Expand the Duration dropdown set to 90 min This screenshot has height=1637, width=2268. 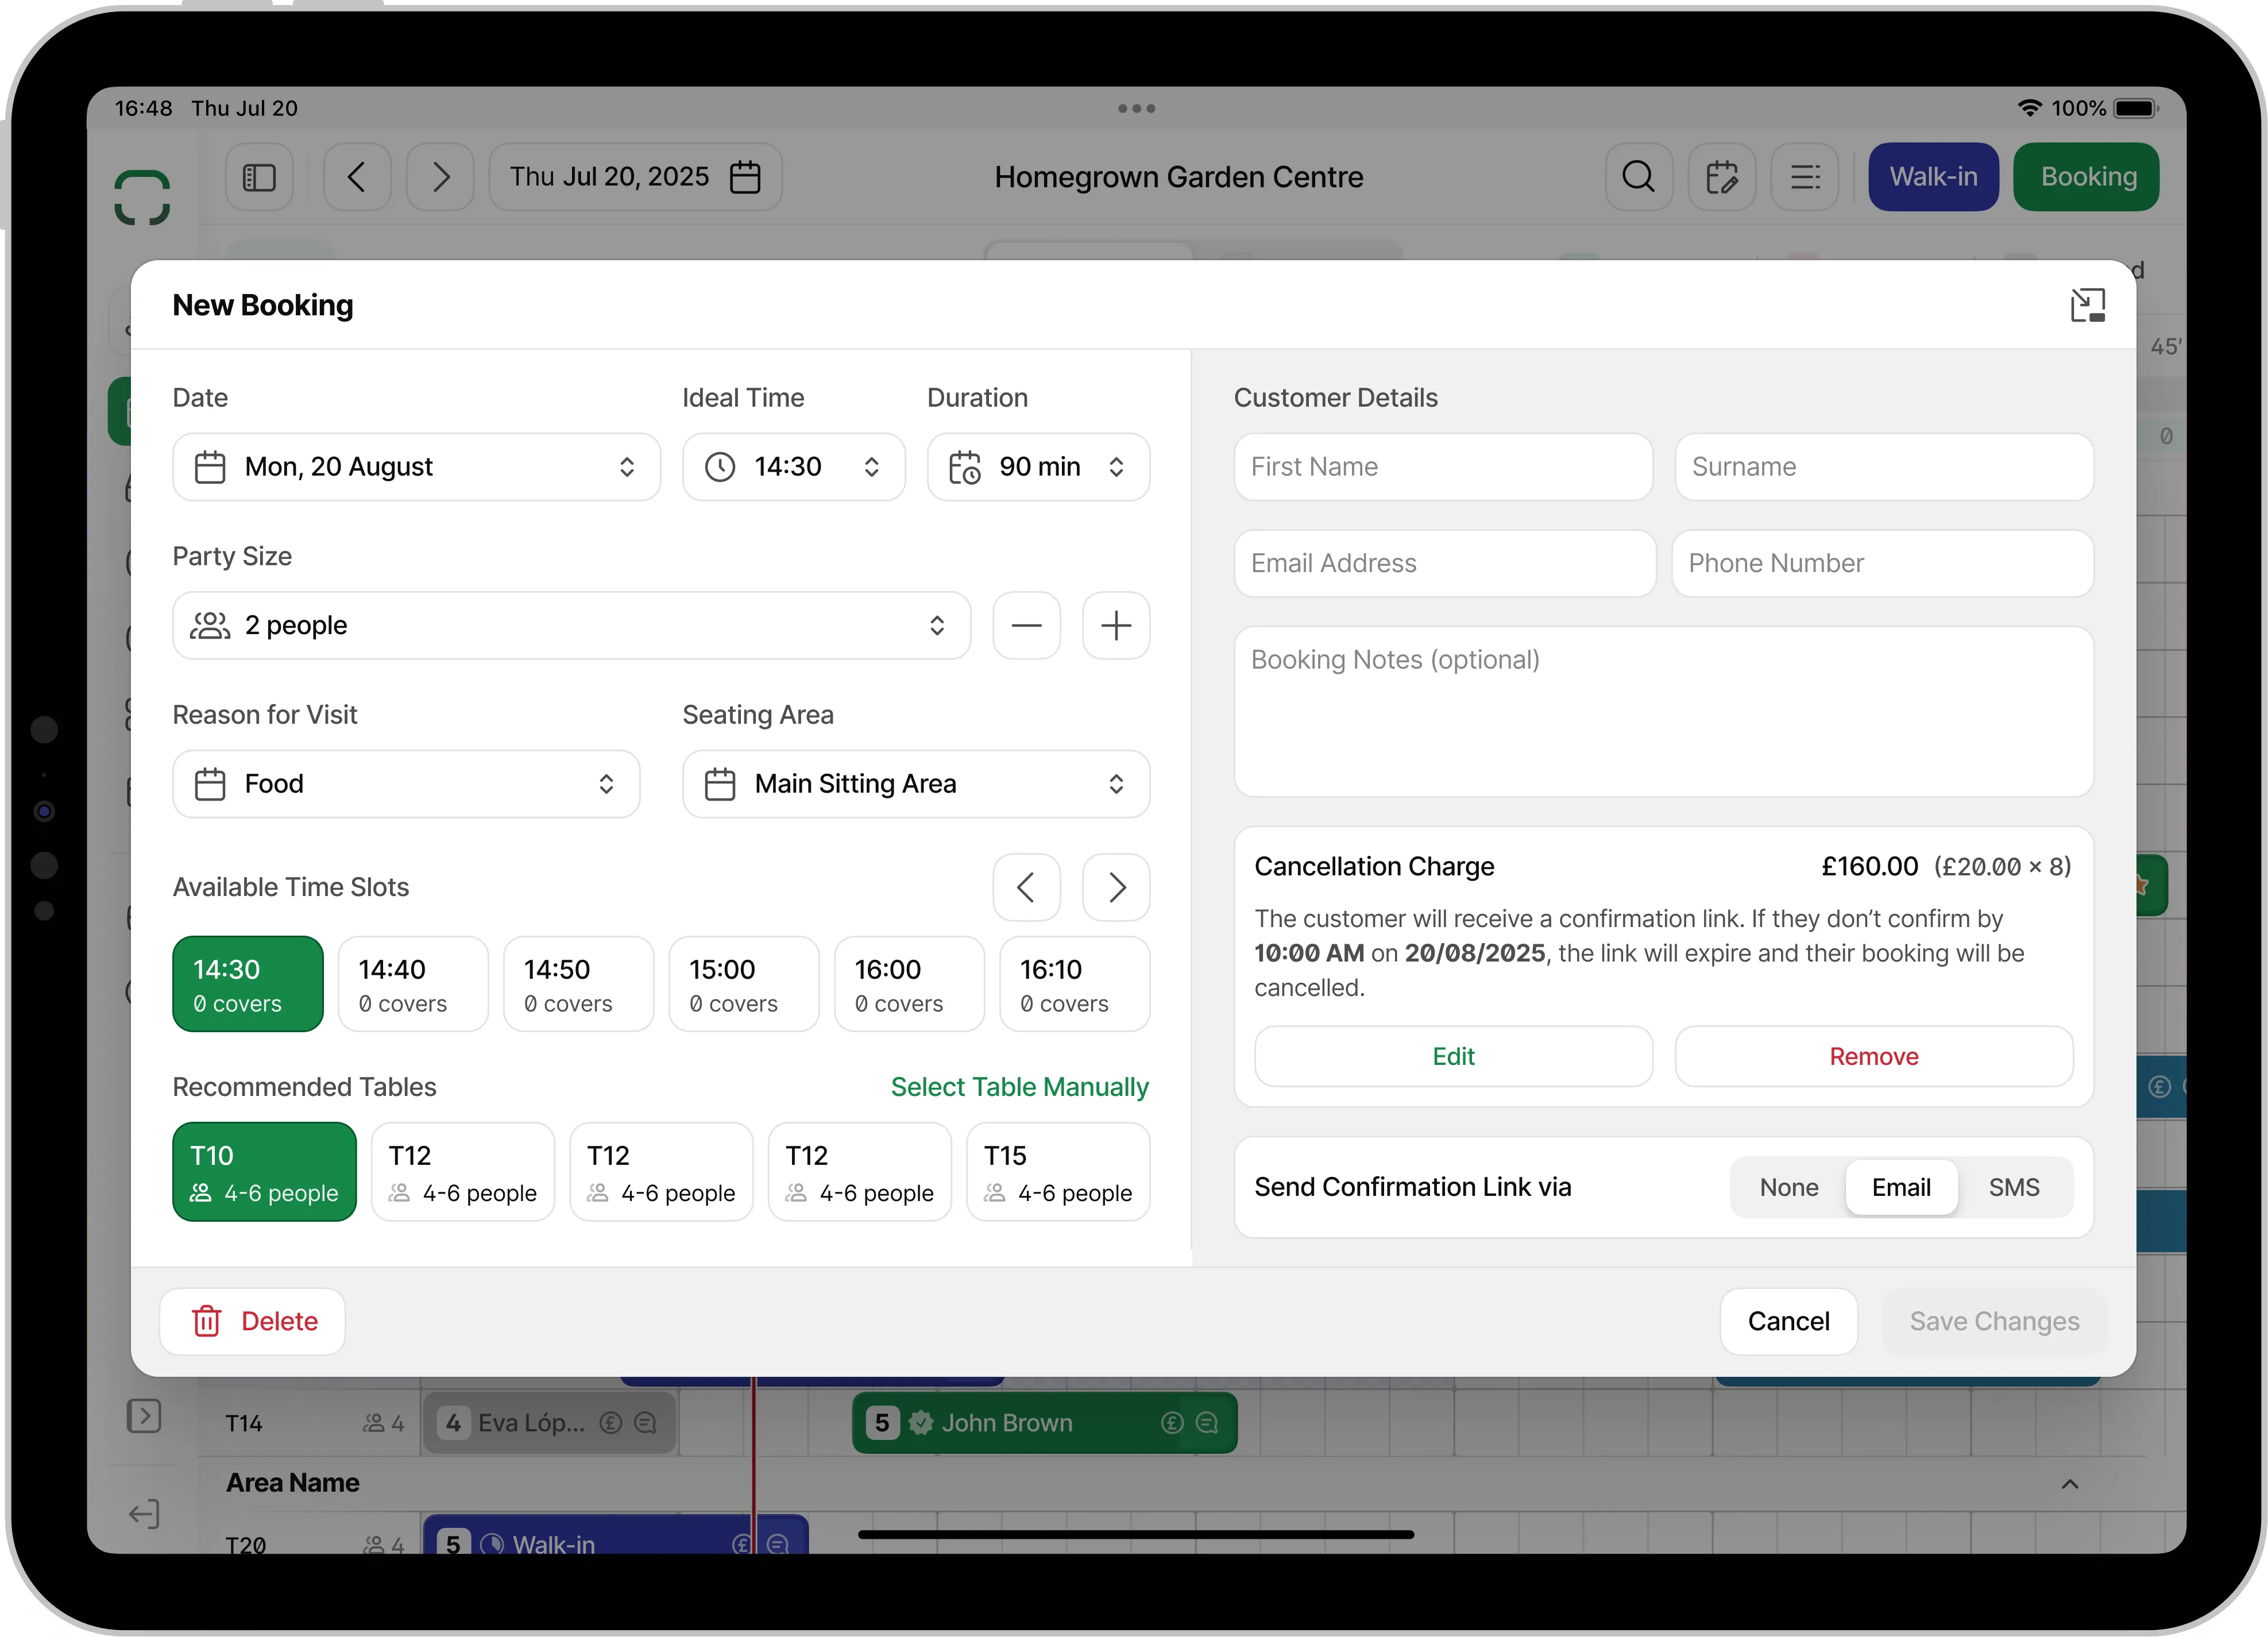[x=1037, y=467]
